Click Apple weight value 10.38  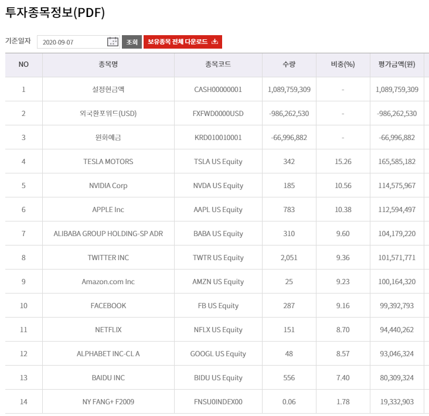tap(343, 210)
